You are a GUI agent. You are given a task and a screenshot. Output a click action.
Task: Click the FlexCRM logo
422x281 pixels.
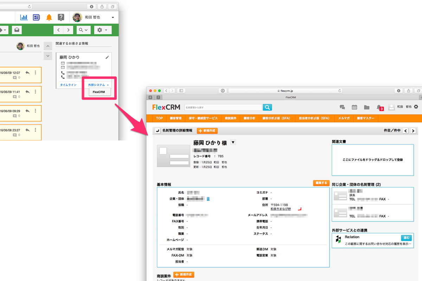click(166, 107)
